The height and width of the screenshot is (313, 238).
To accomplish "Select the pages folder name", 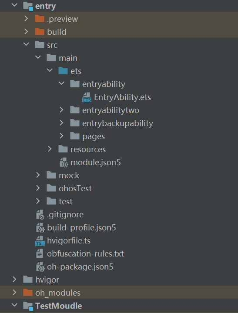I will pos(94,137).
